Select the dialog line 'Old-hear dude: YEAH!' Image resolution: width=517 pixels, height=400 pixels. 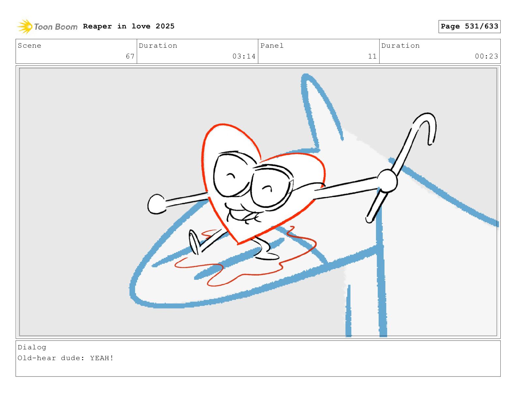[66, 358]
